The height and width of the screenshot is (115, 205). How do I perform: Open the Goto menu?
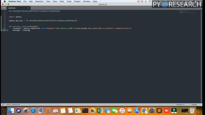pos(62,1)
